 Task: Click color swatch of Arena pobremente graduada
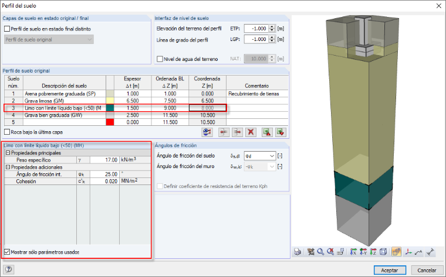click(x=110, y=94)
